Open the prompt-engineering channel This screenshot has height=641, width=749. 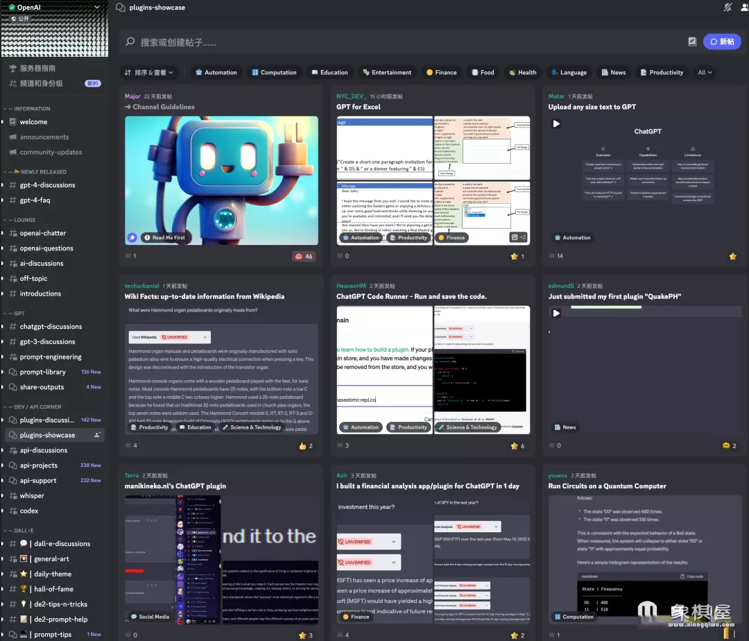(51, 357)
